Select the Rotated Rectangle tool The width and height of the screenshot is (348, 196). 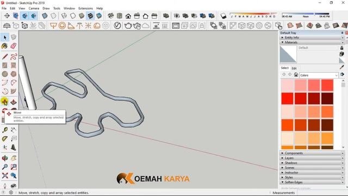tap(14, 65)
